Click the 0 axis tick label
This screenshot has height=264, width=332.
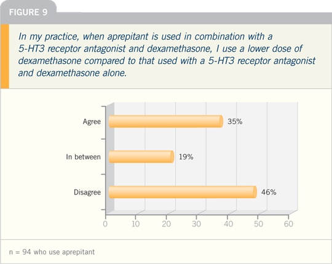point(105,224)
